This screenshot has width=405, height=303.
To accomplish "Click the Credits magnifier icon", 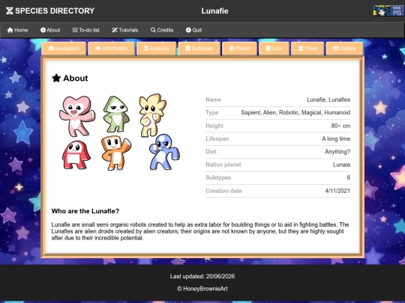I will pos(153,30).
